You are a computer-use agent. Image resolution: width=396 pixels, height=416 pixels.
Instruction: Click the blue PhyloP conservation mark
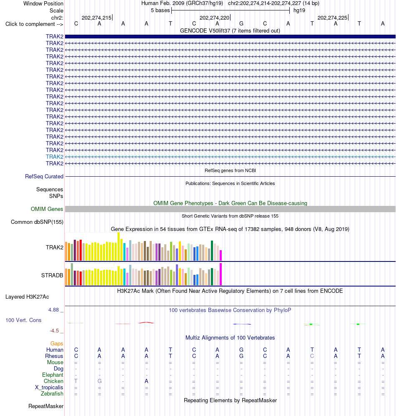coord(242,324)
